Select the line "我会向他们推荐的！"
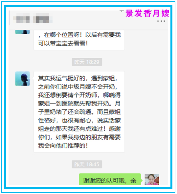 [63, 145]
